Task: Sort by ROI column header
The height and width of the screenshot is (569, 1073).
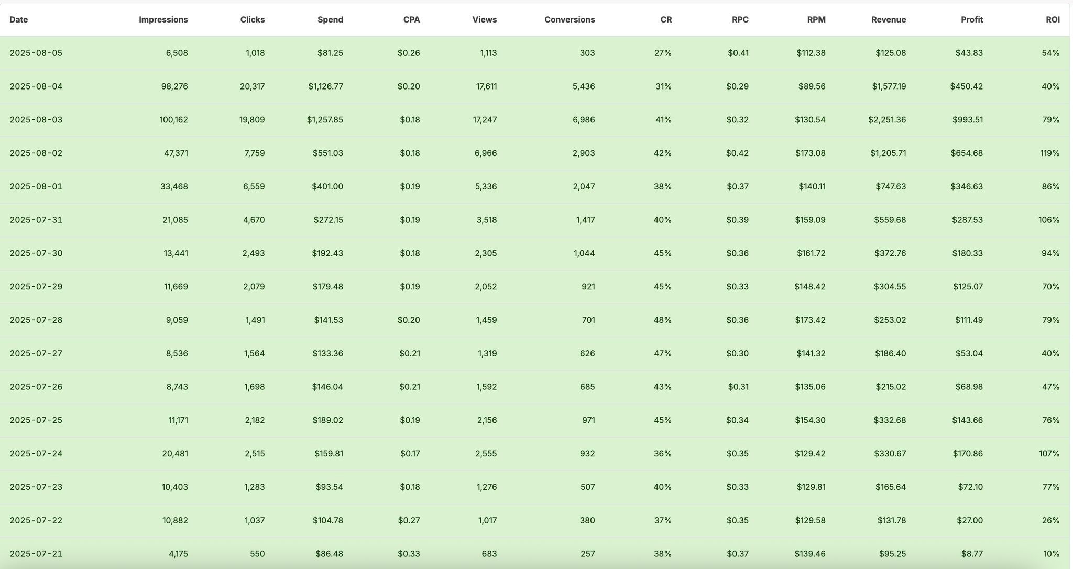Action: tap(1053, 20)
